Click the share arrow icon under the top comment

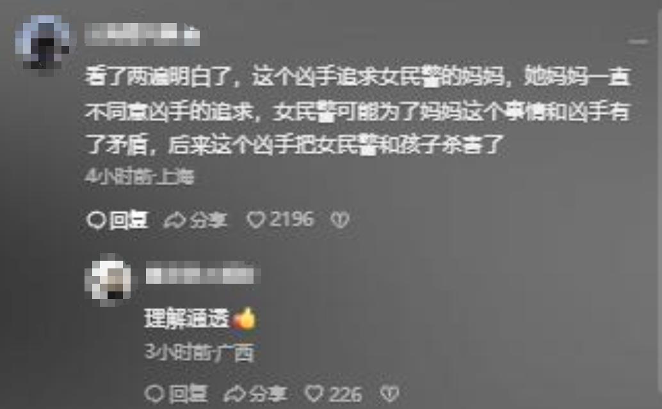(174, 220)
